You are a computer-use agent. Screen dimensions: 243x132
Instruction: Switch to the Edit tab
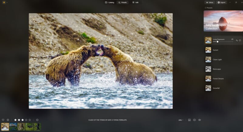point(135,2)
